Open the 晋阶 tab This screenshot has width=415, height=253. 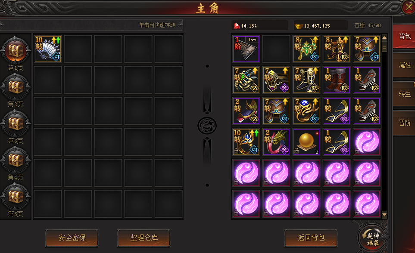[x=405, y=123]
